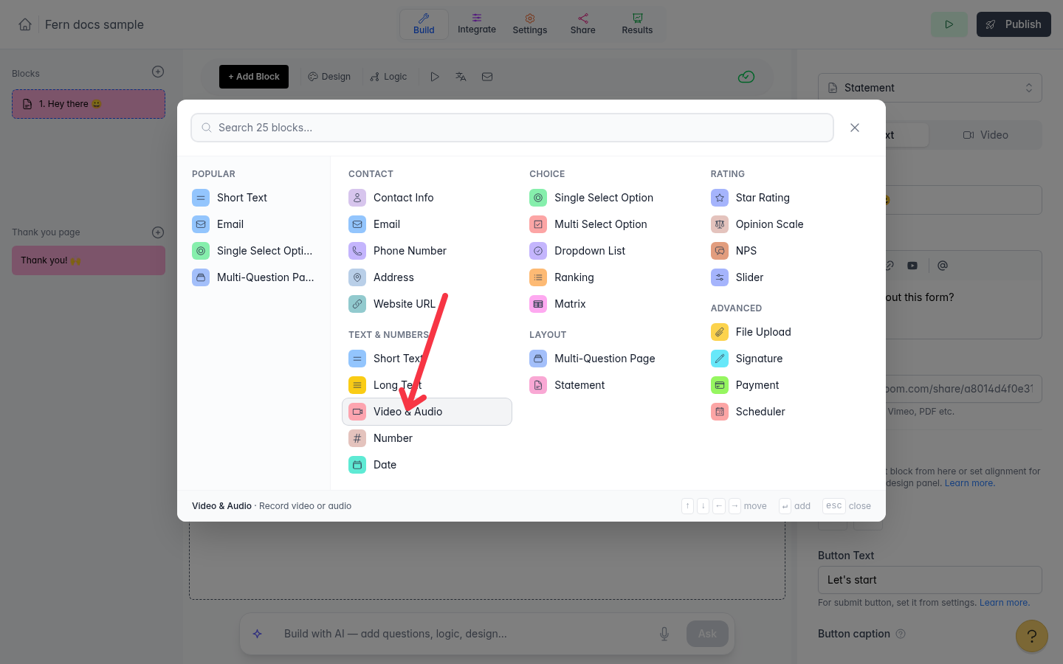Image resolution: width=1063 pixels, height=664 pixels.
Task: Select the Video & Audio block
Action: click(427, 412)
